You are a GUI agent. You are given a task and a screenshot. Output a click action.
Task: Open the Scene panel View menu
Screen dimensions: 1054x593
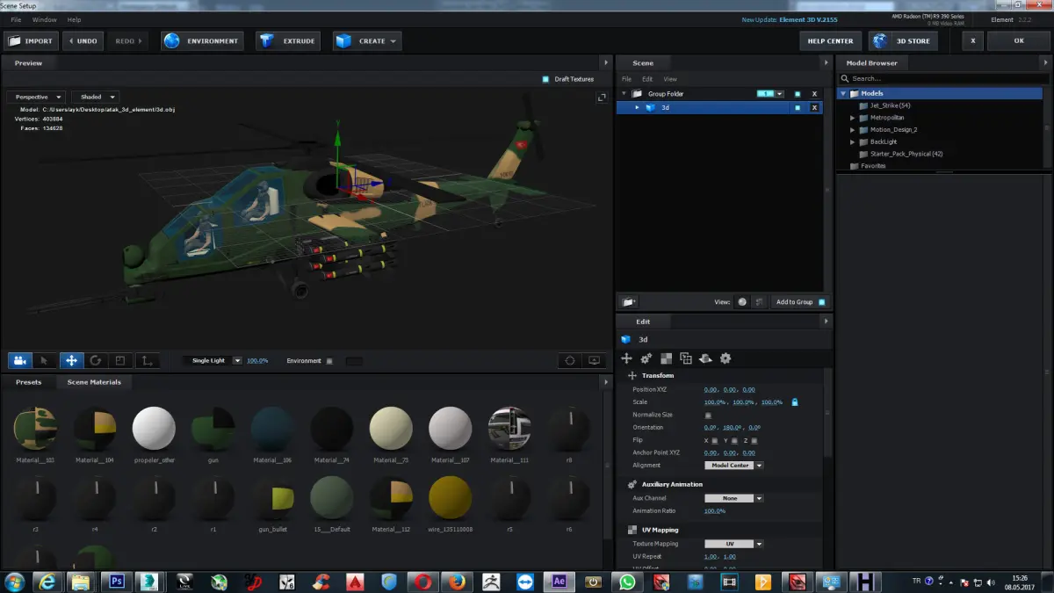(670, 79)
